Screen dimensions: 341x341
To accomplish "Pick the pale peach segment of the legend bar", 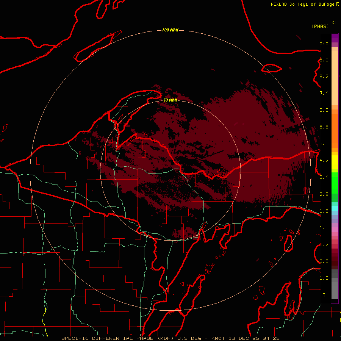I will 335,78.
